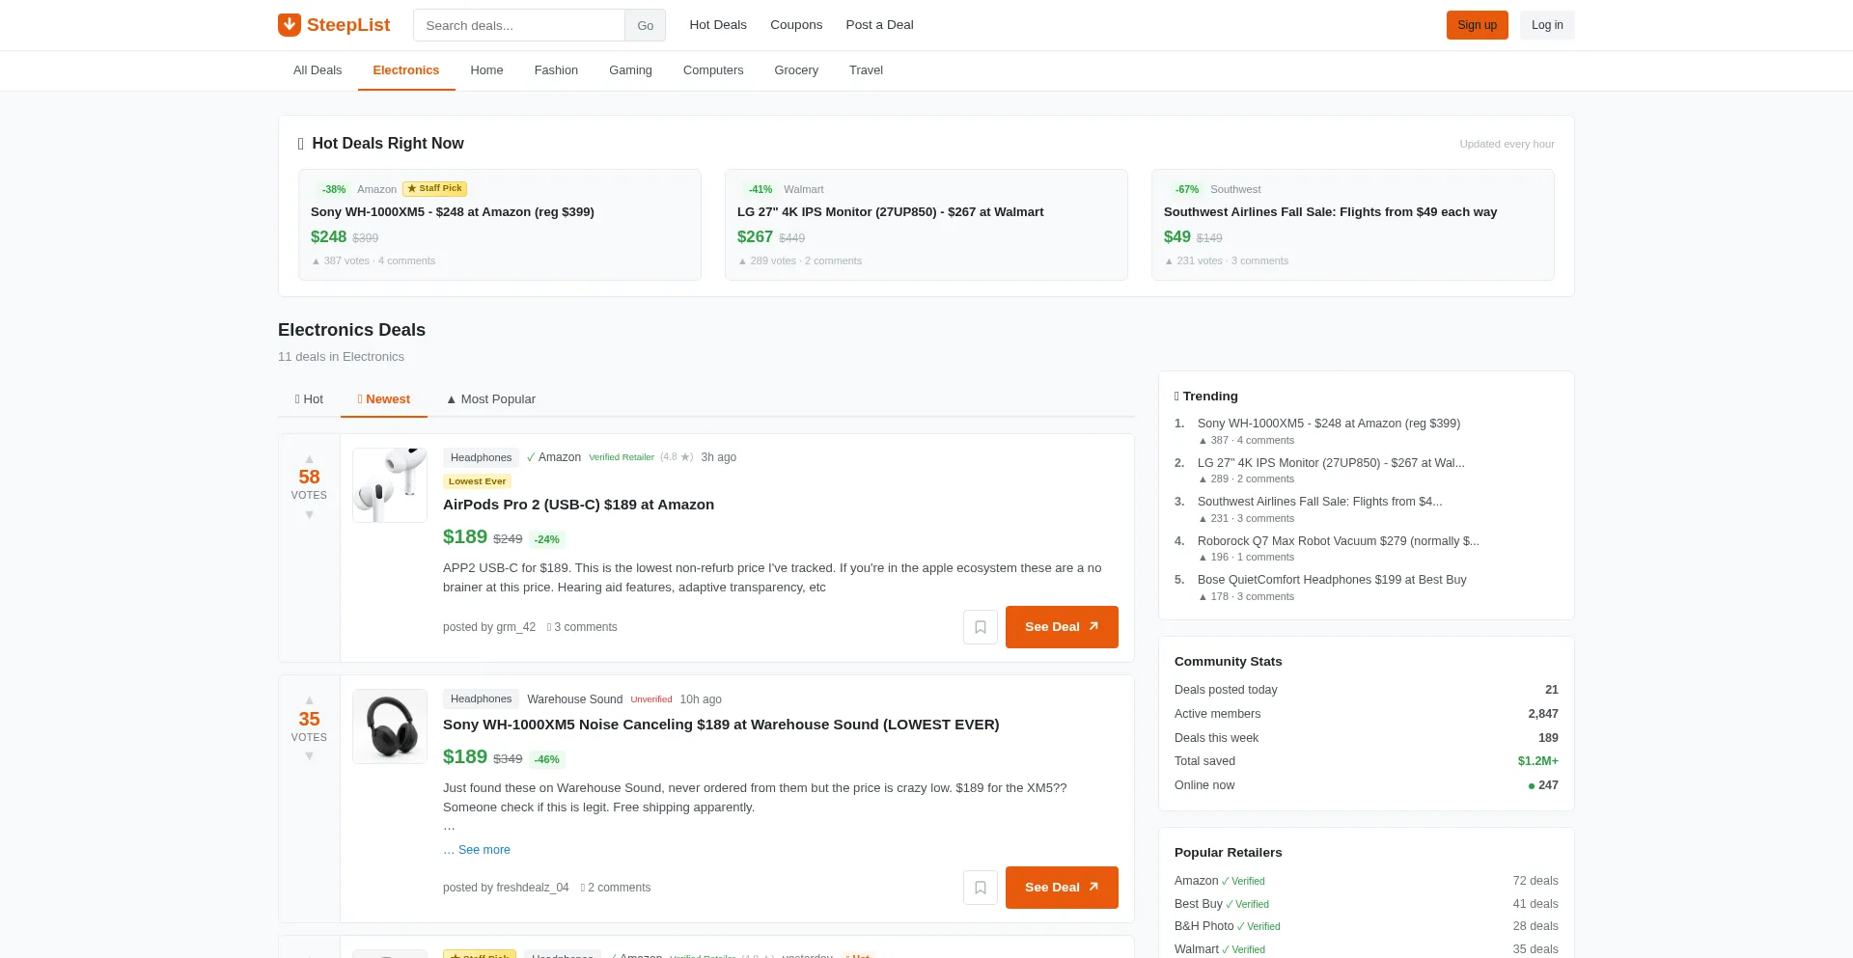This screenshot has width=1853, height=958.
Task: Click the Staff Pick badge on Sony hot deal
Action: (435, 189)
